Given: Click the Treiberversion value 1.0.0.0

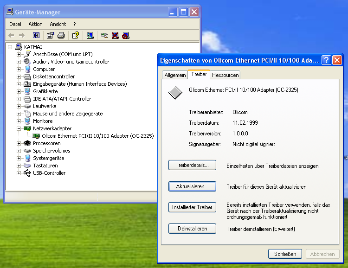Looking at the screenshot, I should click(x=240, y=134).
